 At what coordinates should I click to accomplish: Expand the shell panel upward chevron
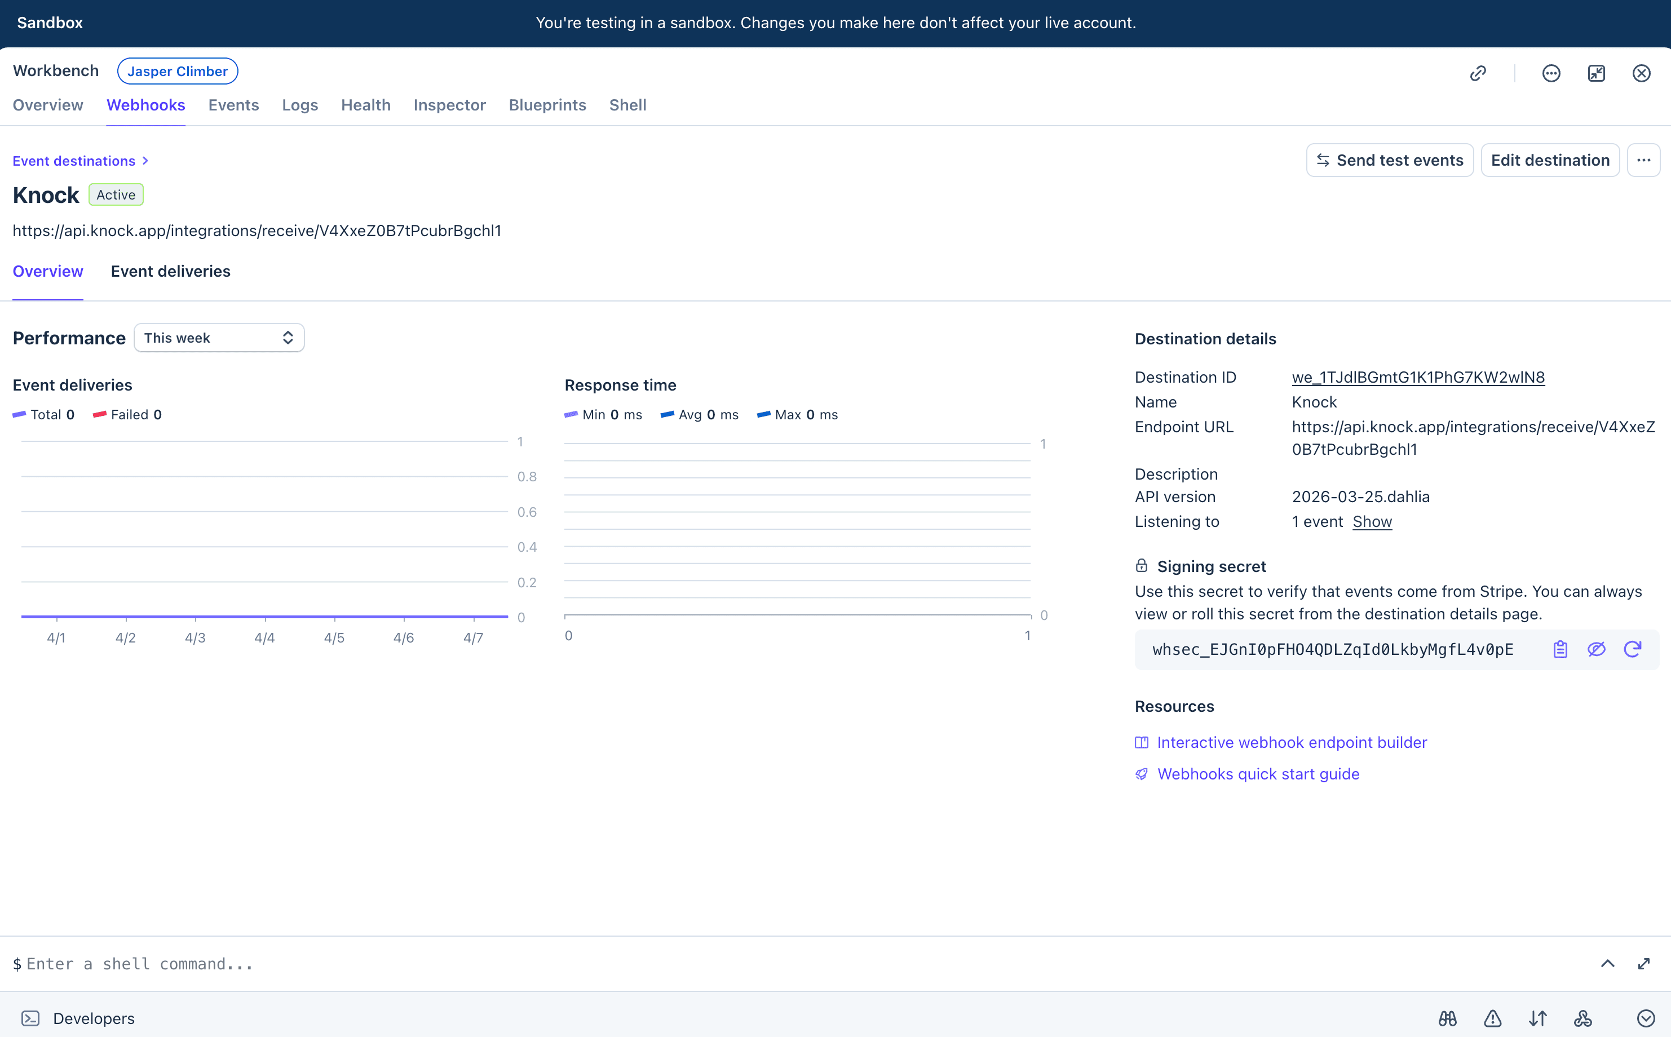pyautogui.click(x=1607, y=963)
